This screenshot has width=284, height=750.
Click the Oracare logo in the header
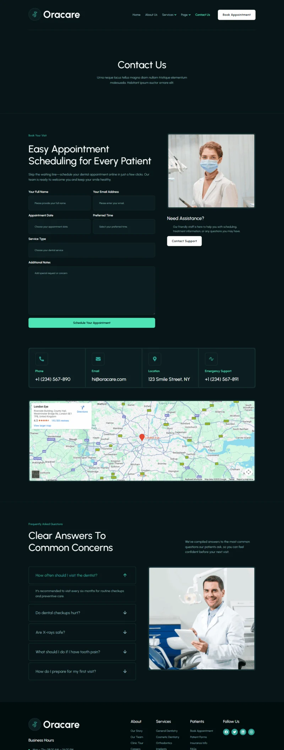[54, 15]
